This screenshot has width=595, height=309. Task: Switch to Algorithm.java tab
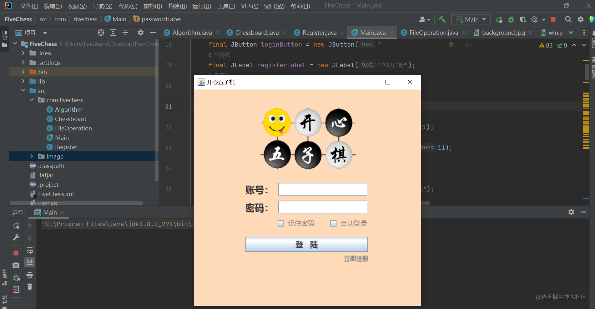point(192,33)
